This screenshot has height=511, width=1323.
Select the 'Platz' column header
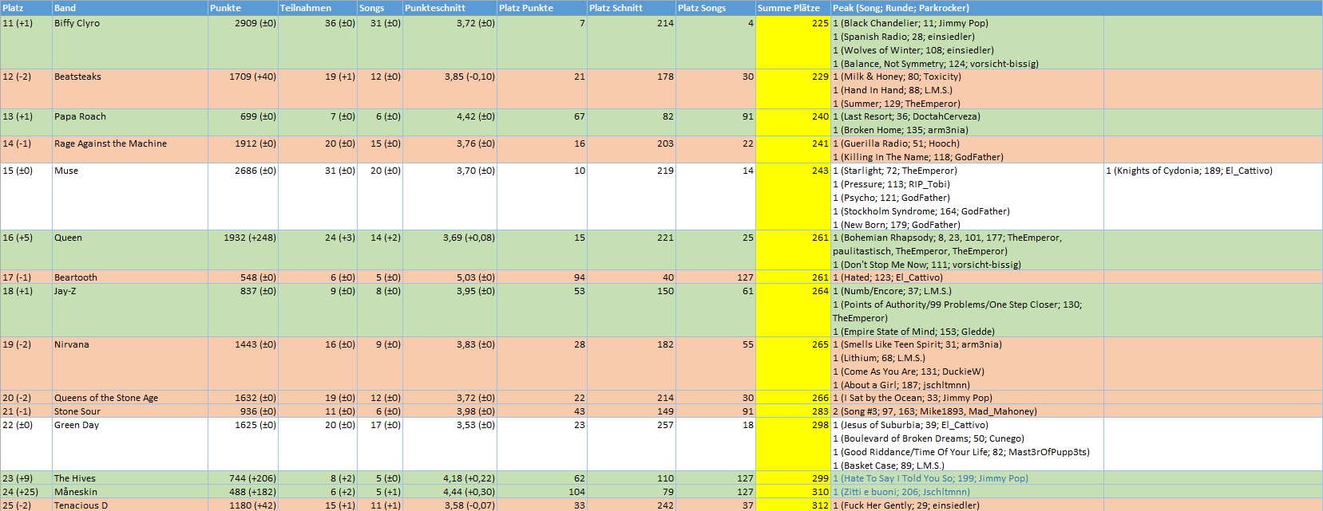[26, 8]
